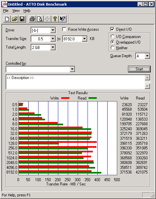
Task: Click the green read bar for 8192.0
Action: coord(60,173)
